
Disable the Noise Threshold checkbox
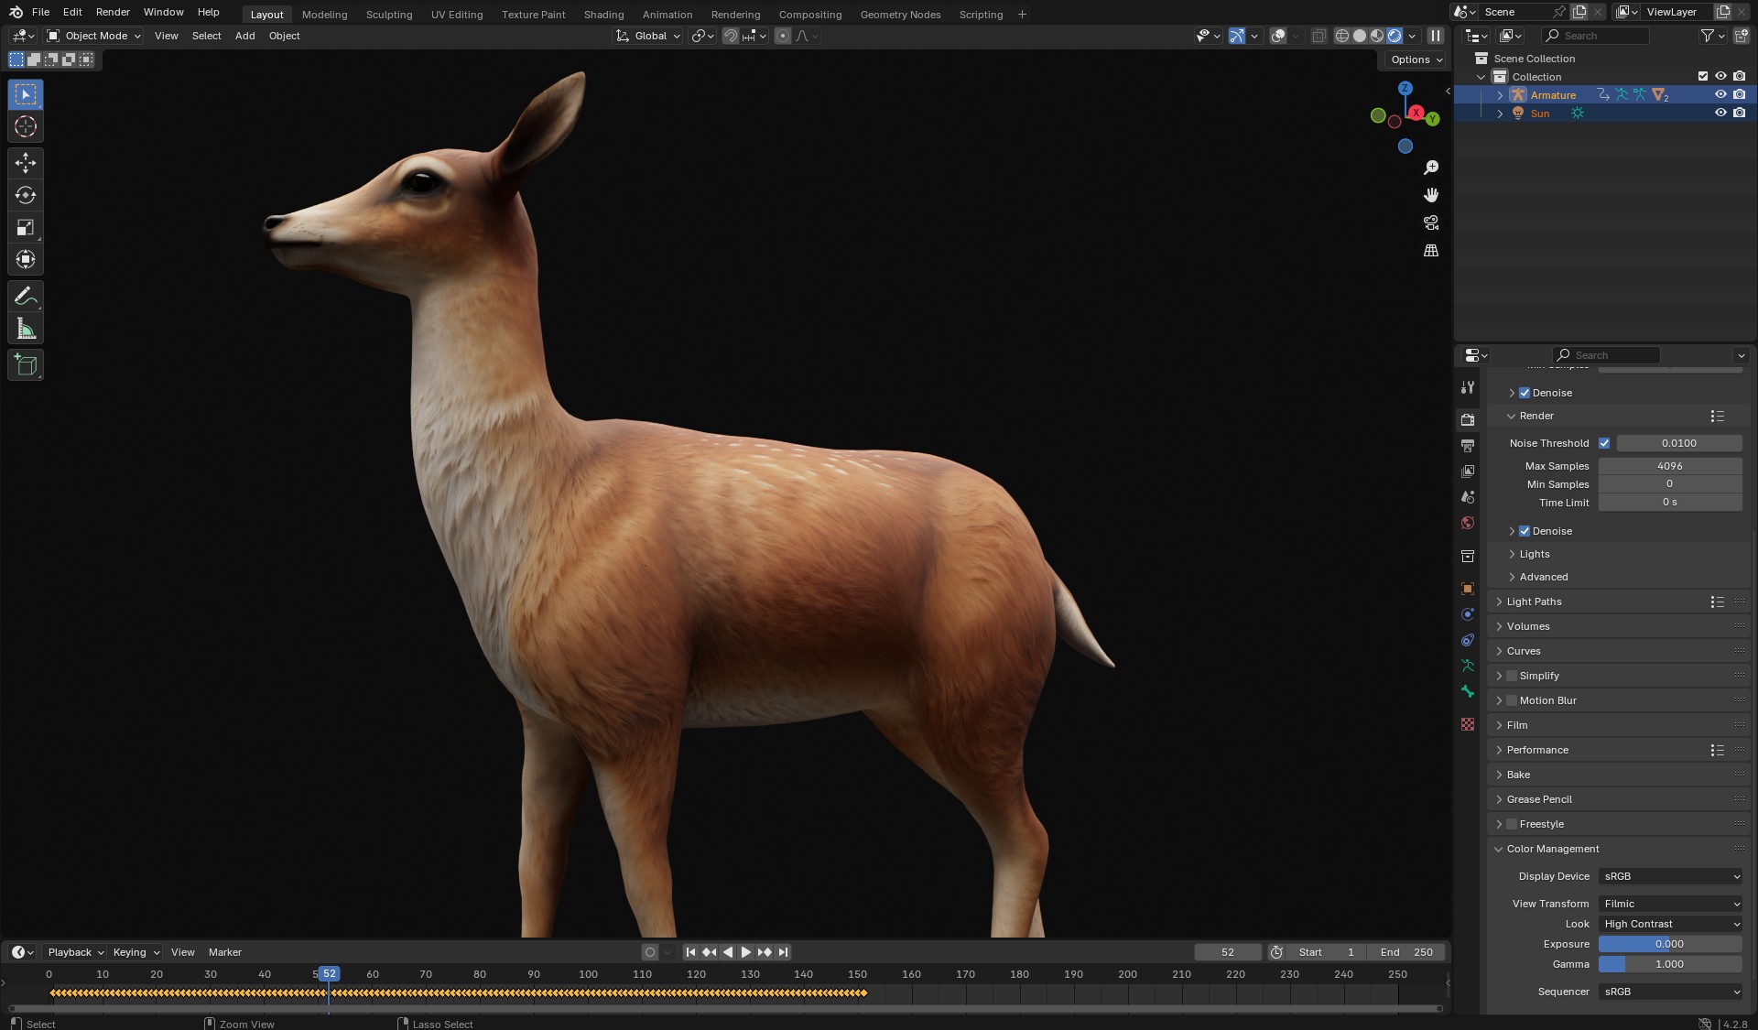point(1604,443)
